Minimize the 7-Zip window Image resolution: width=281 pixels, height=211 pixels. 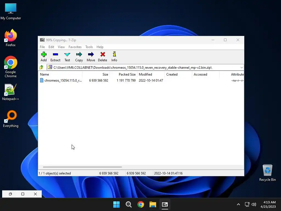(x=213, y=40)
